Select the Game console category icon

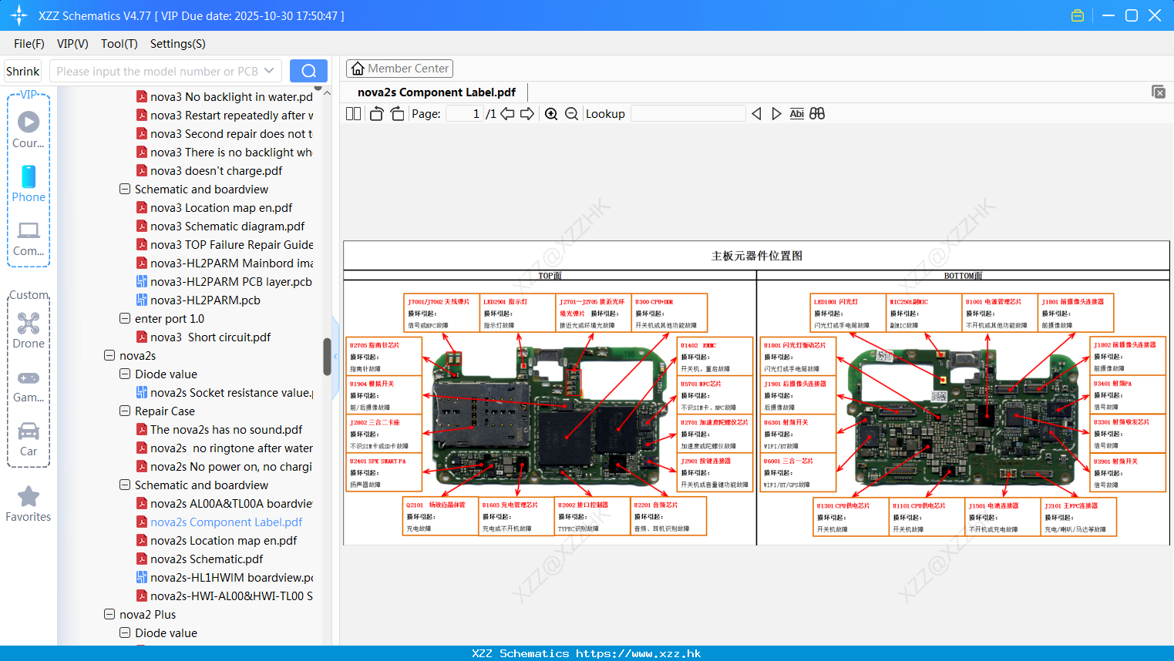(29, 385)
